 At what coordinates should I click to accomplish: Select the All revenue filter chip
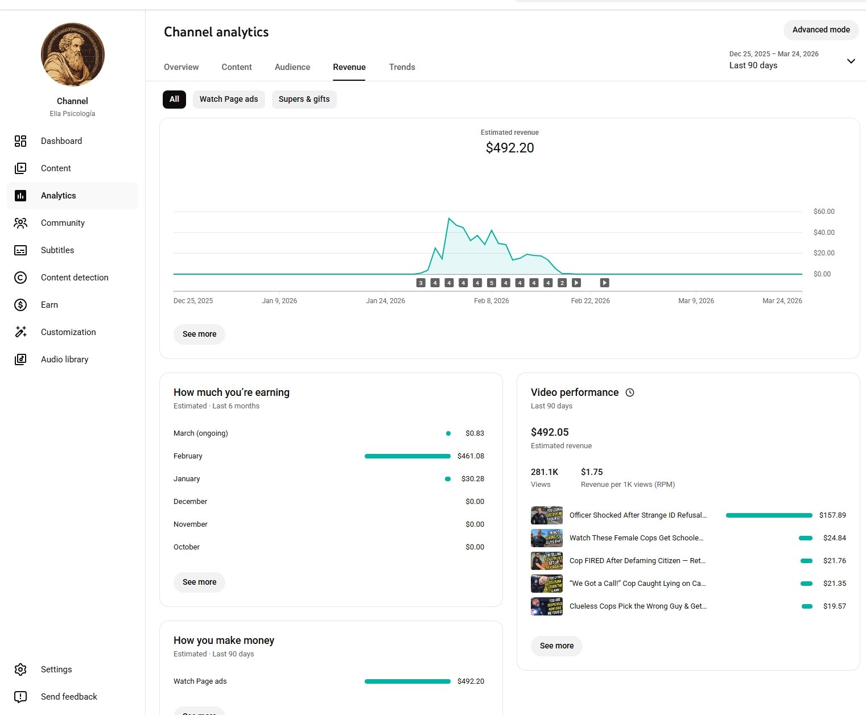point(174,99)
